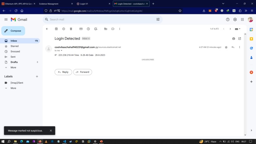Open Google Keep side panel
Viewport: 256px width, 144px height.
tap(252, 39)
